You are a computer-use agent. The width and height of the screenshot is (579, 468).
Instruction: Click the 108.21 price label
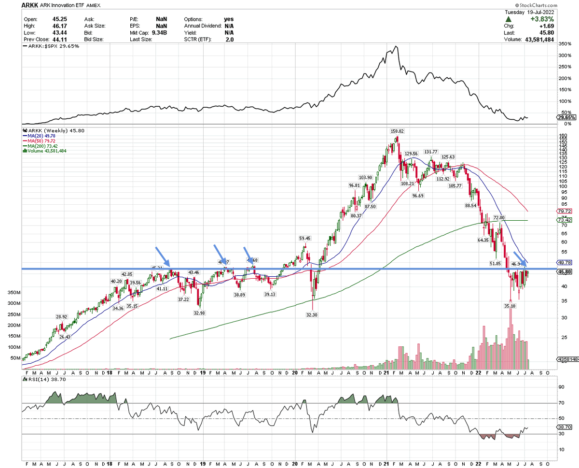point(407,184)
